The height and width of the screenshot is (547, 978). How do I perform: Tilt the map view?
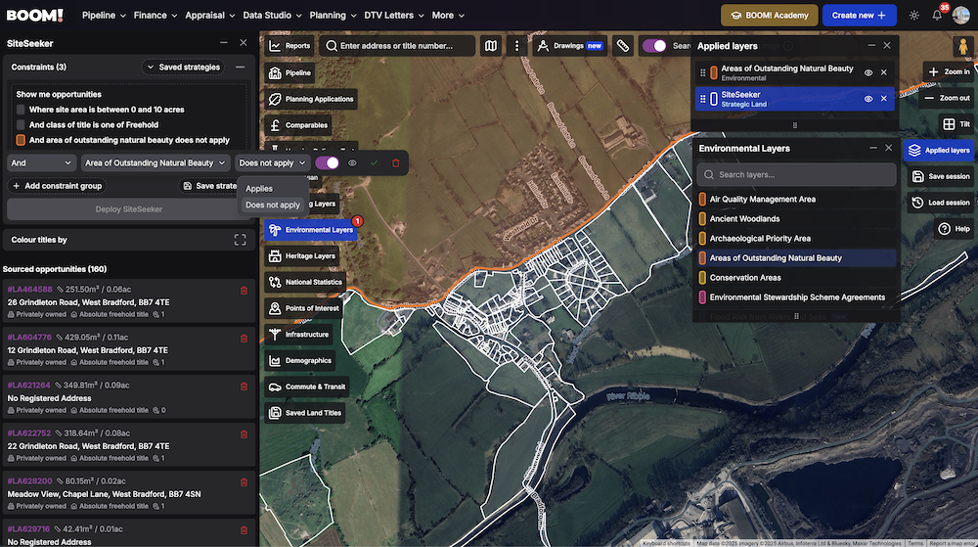(x=956, y=124)
